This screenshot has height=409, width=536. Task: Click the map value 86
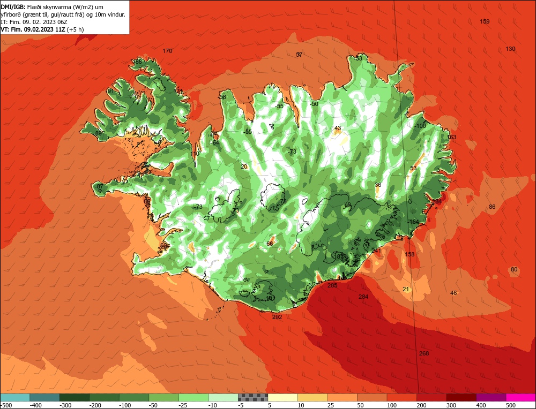pyautogui.click(x=492, y=207)
